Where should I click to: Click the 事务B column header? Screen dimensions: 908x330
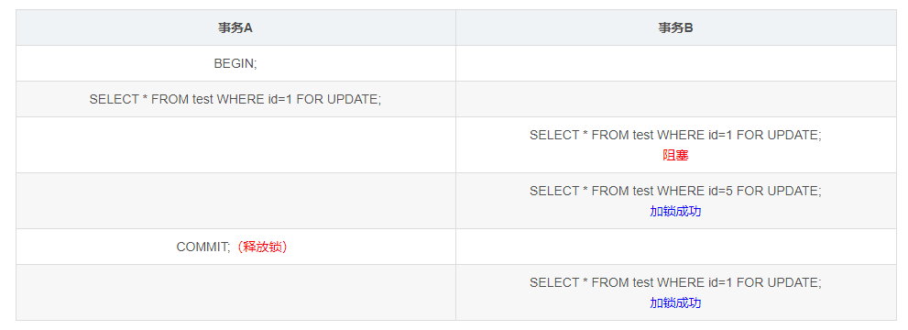[675, 27]
